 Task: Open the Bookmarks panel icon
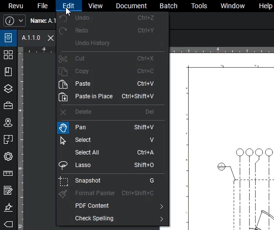click(8, 72)
